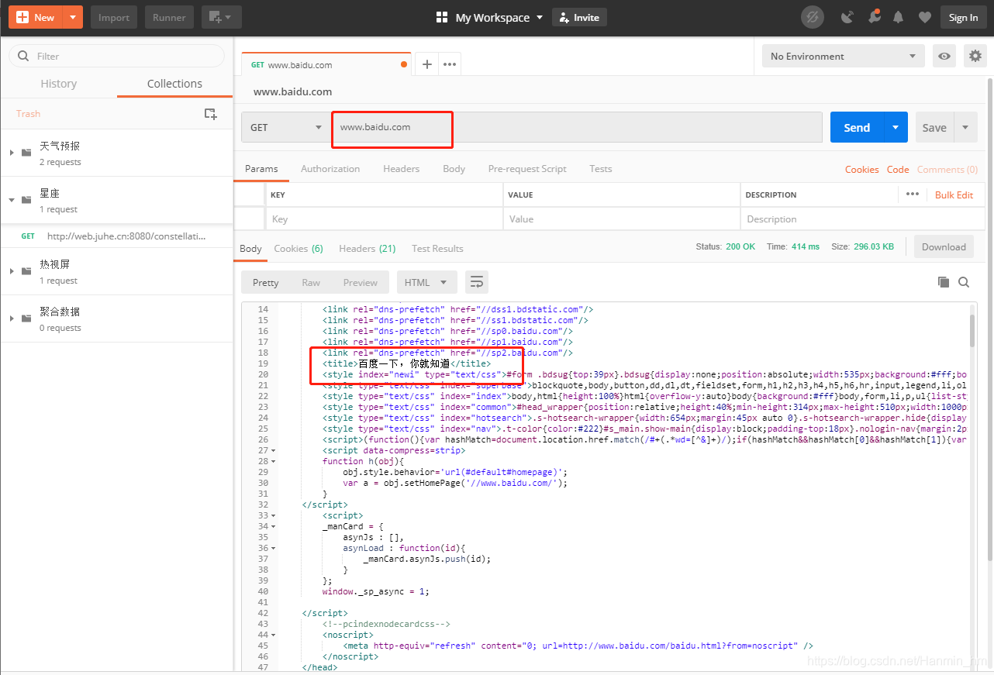This screenshot has height=675, width=994.
Task: Select the Test Results tab
Action: pyautogui.click(x=437, y=249)
